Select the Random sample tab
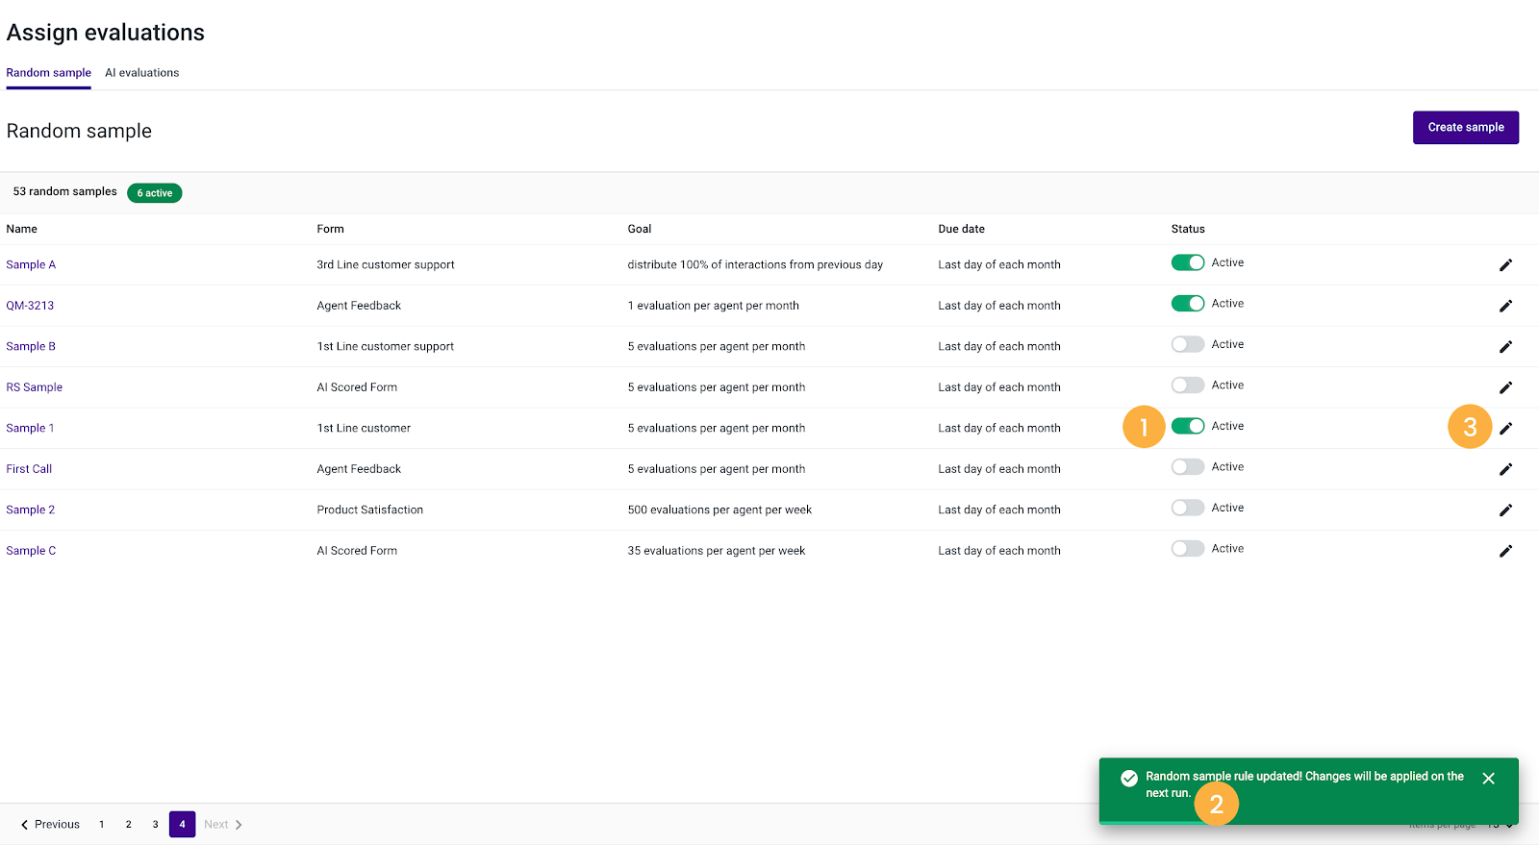Screen dimensions: 1539x845 [48, 73]
